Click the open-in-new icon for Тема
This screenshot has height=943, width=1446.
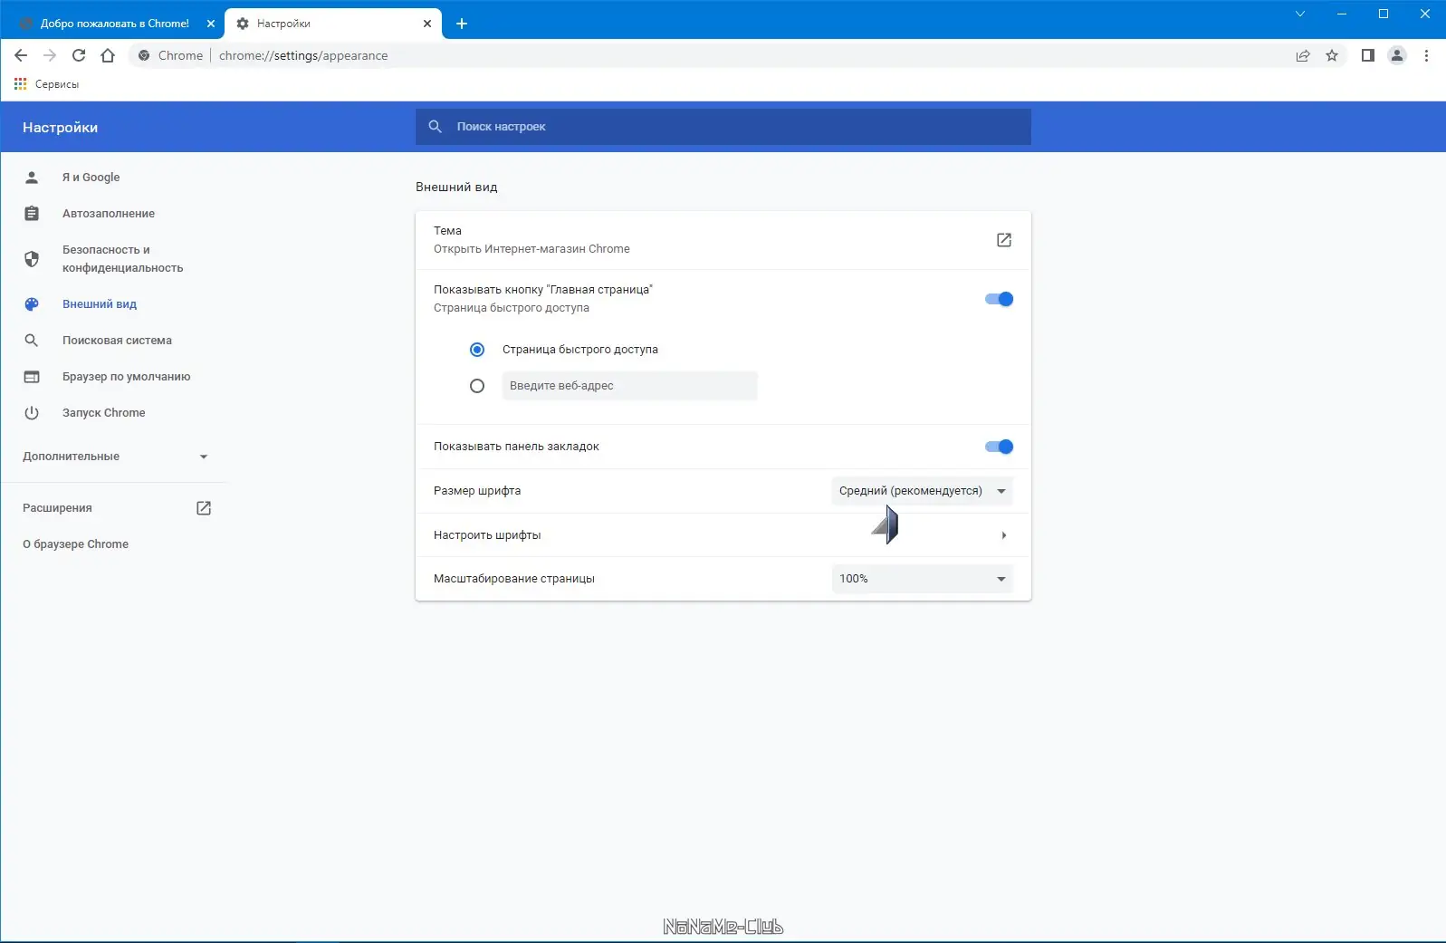click(1004, 240)
